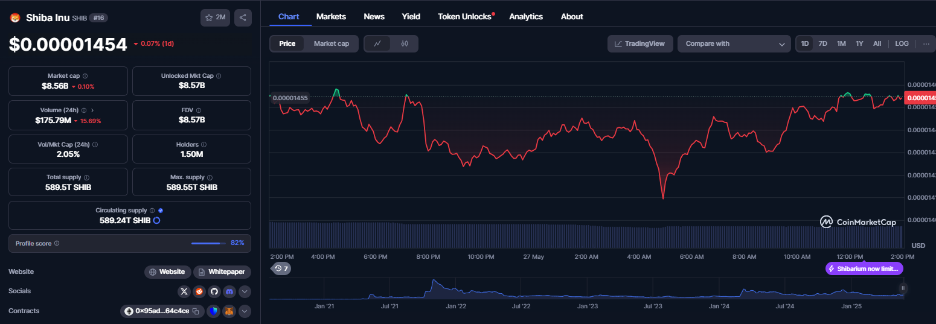The image size is (936, 324).
Task: Toggle chart to Market cap view
Action: tap(332, 43)
